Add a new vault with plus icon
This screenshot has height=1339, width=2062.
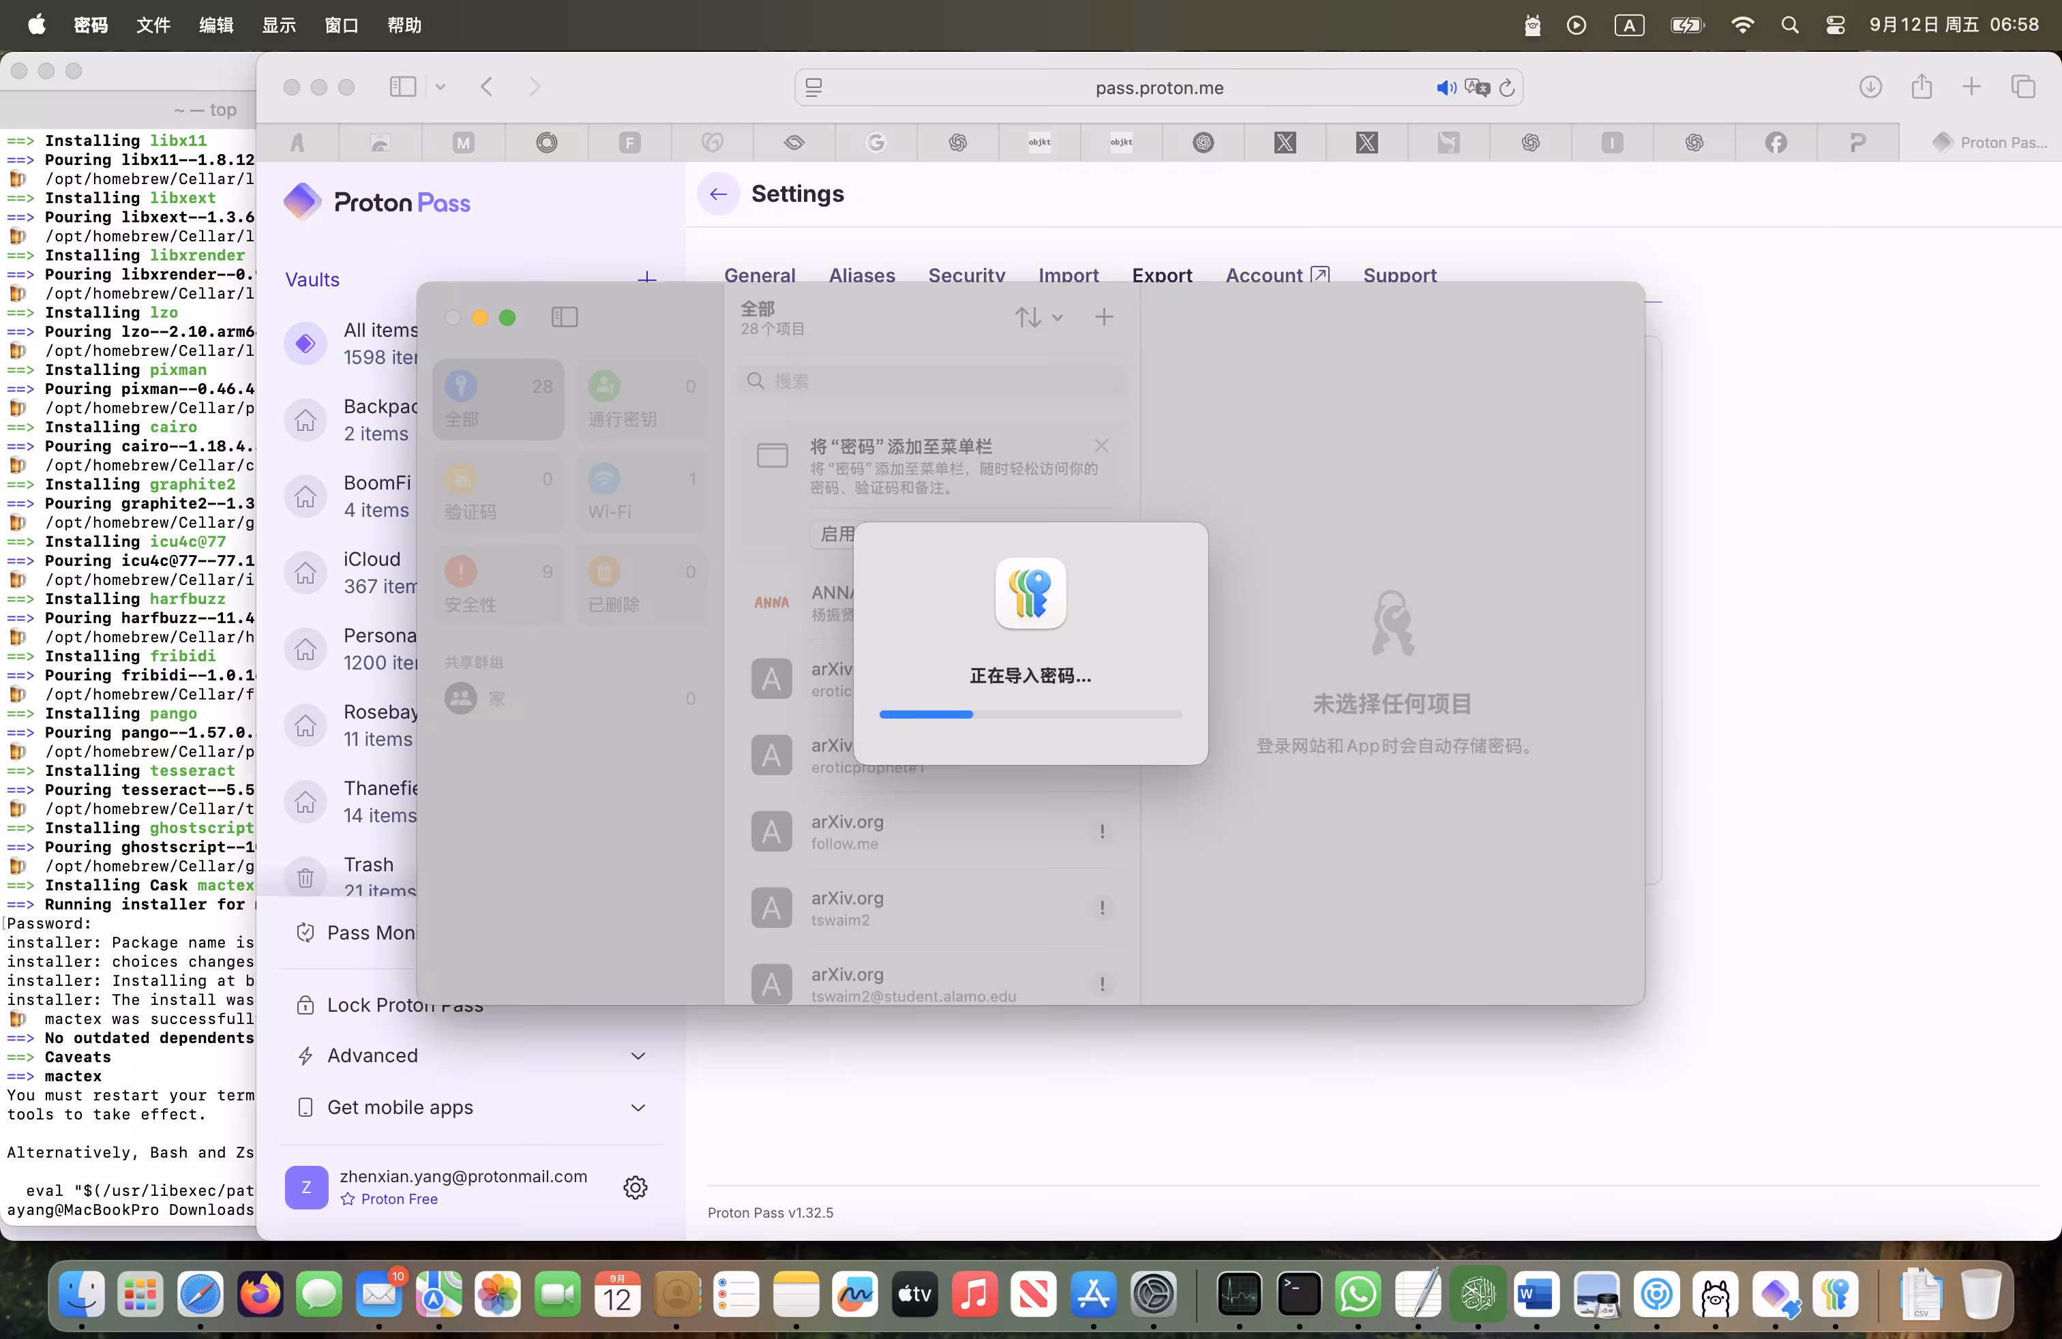coord(646,278)
